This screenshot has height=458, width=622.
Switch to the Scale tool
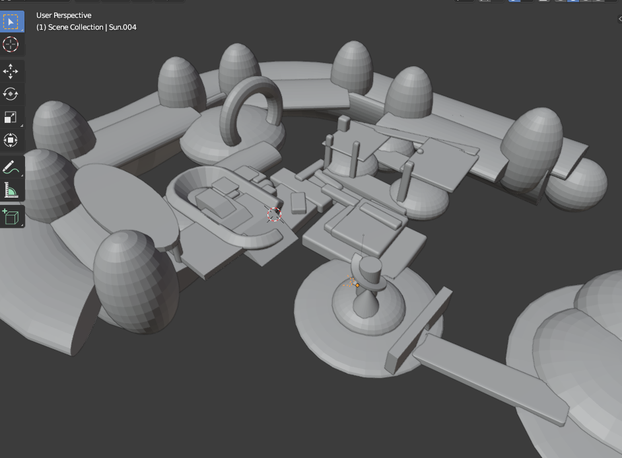tap(11, 117)
